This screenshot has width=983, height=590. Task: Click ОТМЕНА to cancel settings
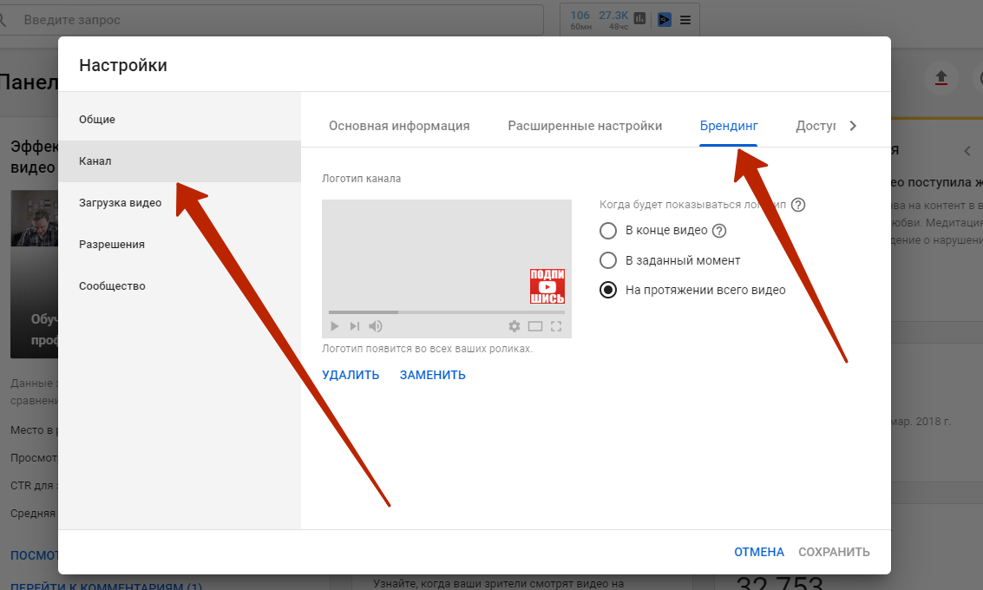[x=758, y=552]
